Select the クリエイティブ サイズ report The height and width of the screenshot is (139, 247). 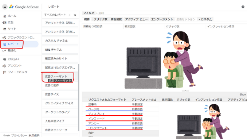pyautogui.click(x=60, y=103)
